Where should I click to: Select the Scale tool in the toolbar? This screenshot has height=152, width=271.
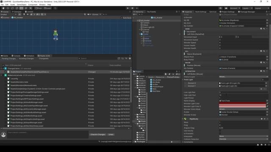[17, 8]
